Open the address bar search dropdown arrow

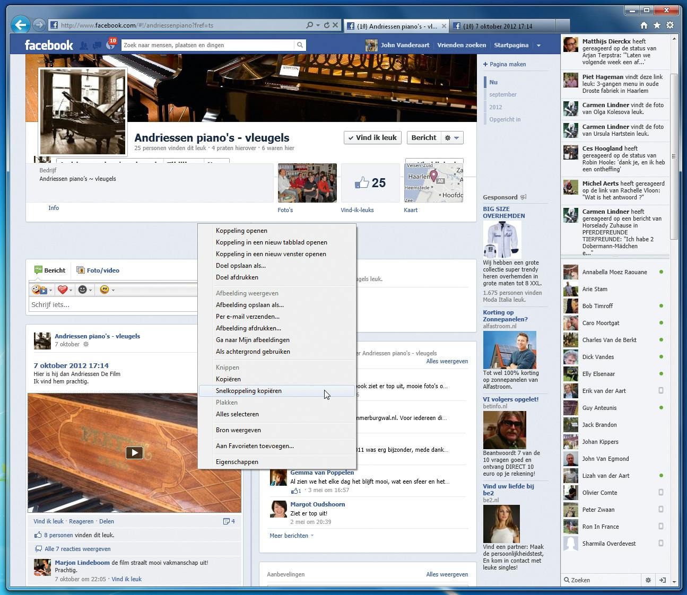318,25
